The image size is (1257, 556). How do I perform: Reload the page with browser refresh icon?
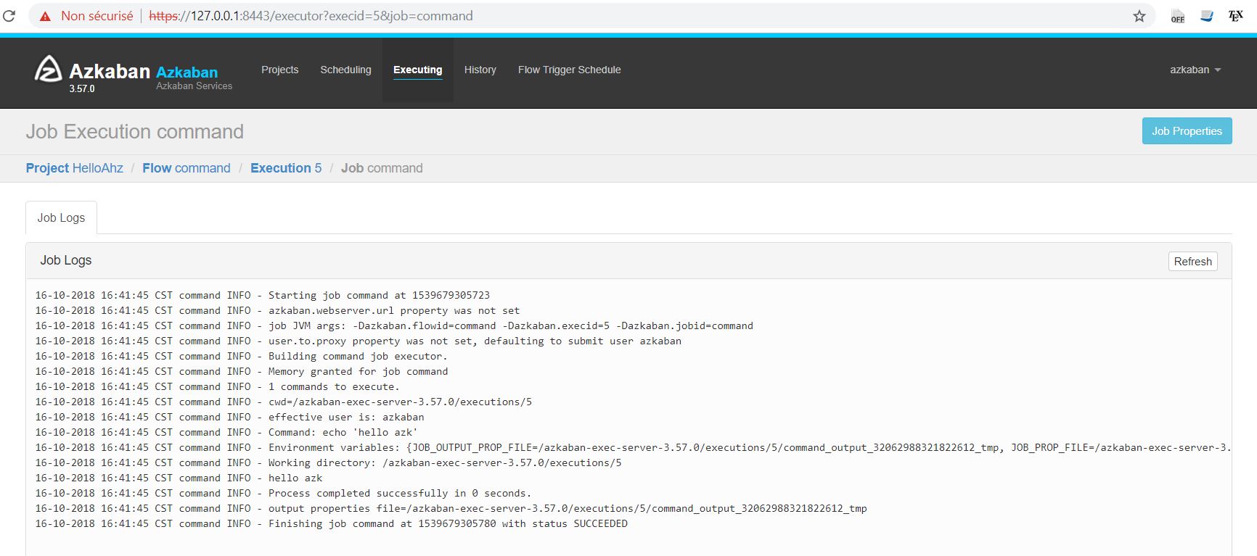point(9,16)
